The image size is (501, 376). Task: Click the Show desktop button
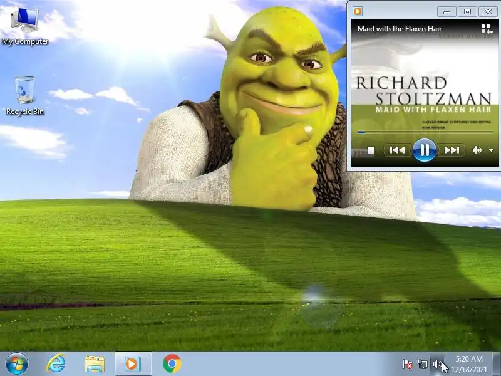click(496, 364)
